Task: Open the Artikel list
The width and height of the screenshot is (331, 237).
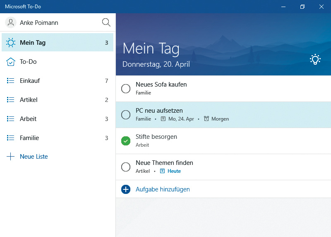Action: tap(58, 100)
